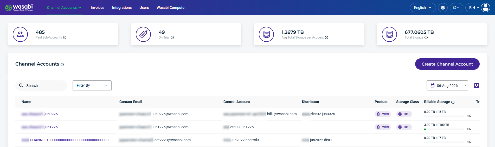
Task: Open the 06-Aug-2026 date picker
Action: click(x=447, y=86)
